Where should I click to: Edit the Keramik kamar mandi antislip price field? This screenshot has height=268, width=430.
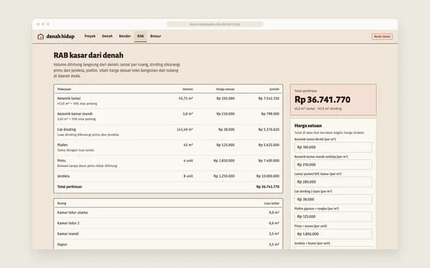point(333,165)
